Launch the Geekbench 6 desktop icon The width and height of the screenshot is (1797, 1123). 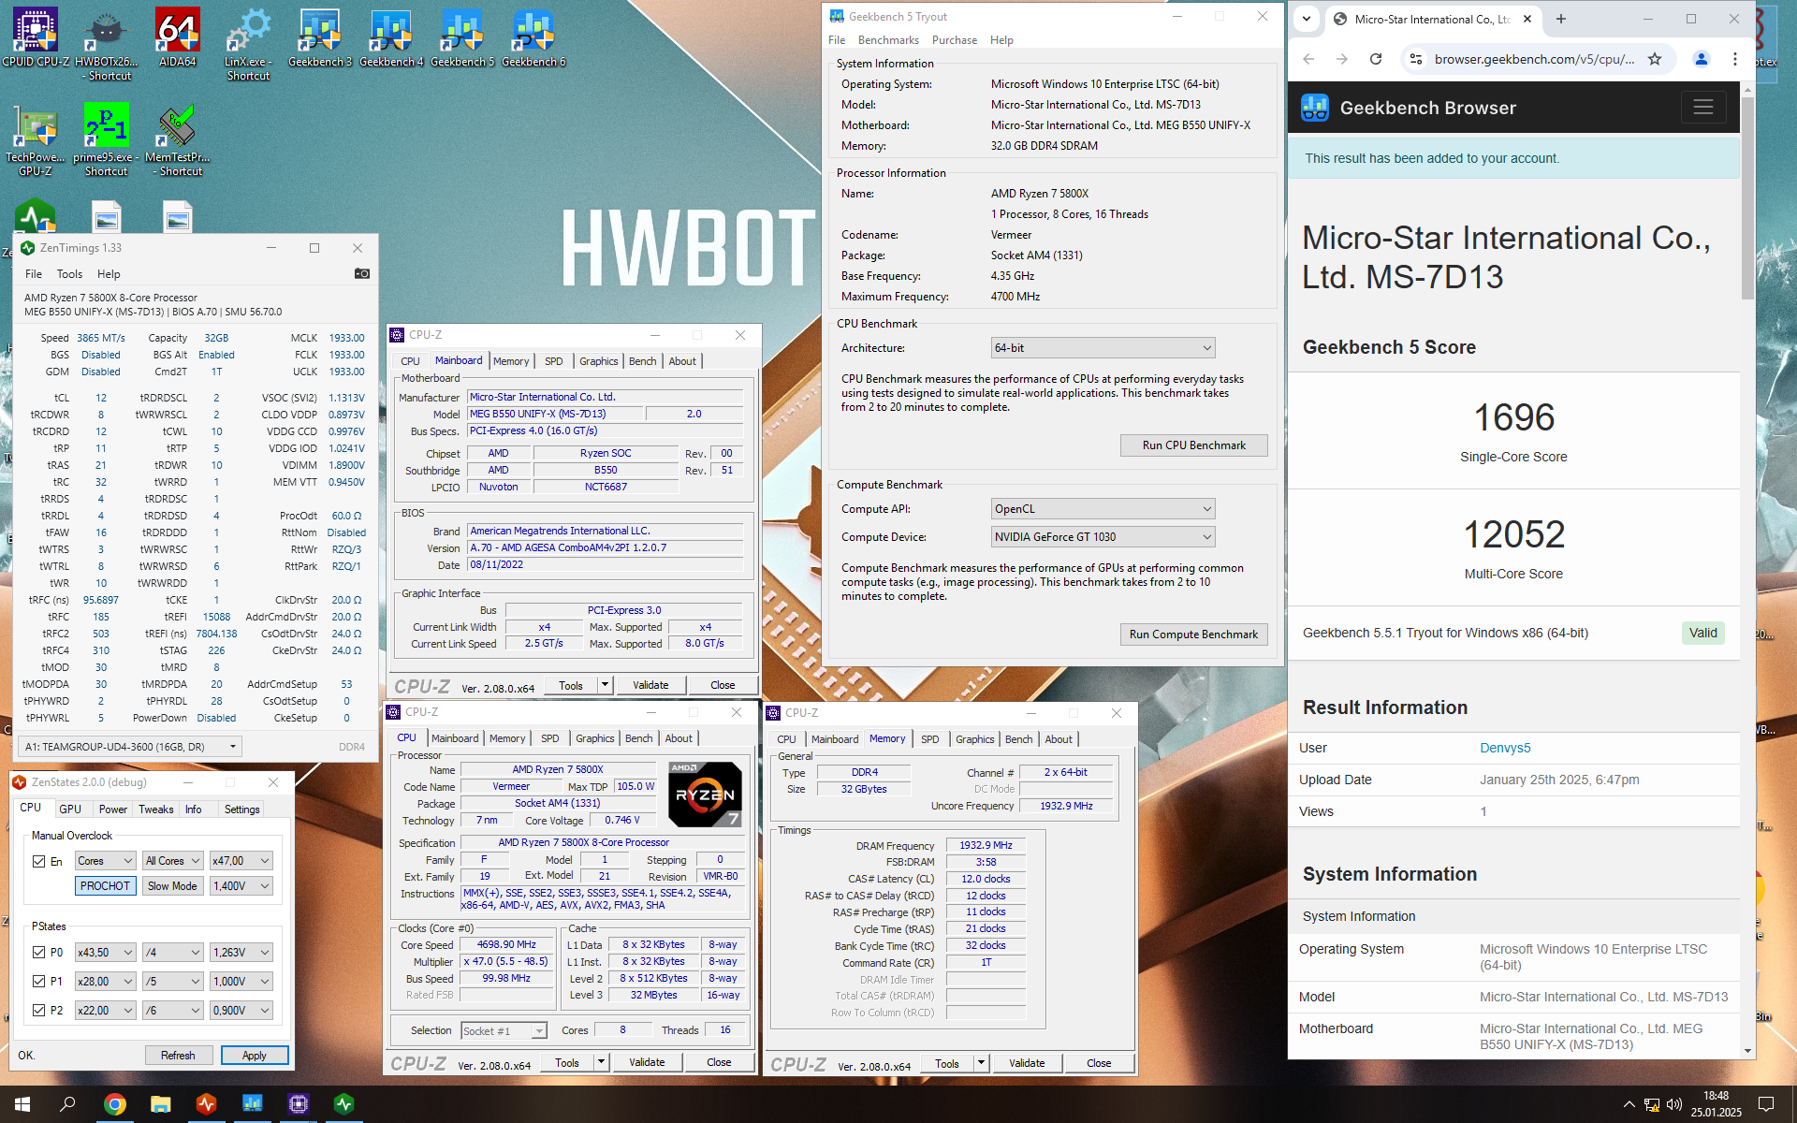pos(533,37)
